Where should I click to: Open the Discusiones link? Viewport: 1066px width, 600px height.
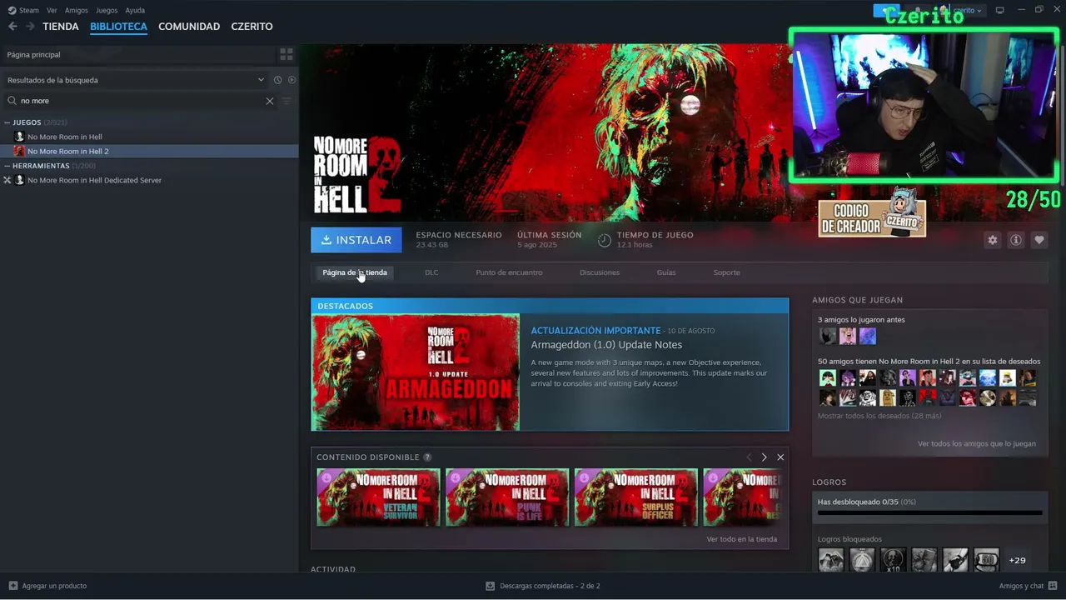click(600, 272)
